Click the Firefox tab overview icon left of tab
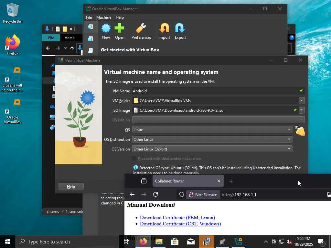 tap(144, 181)
